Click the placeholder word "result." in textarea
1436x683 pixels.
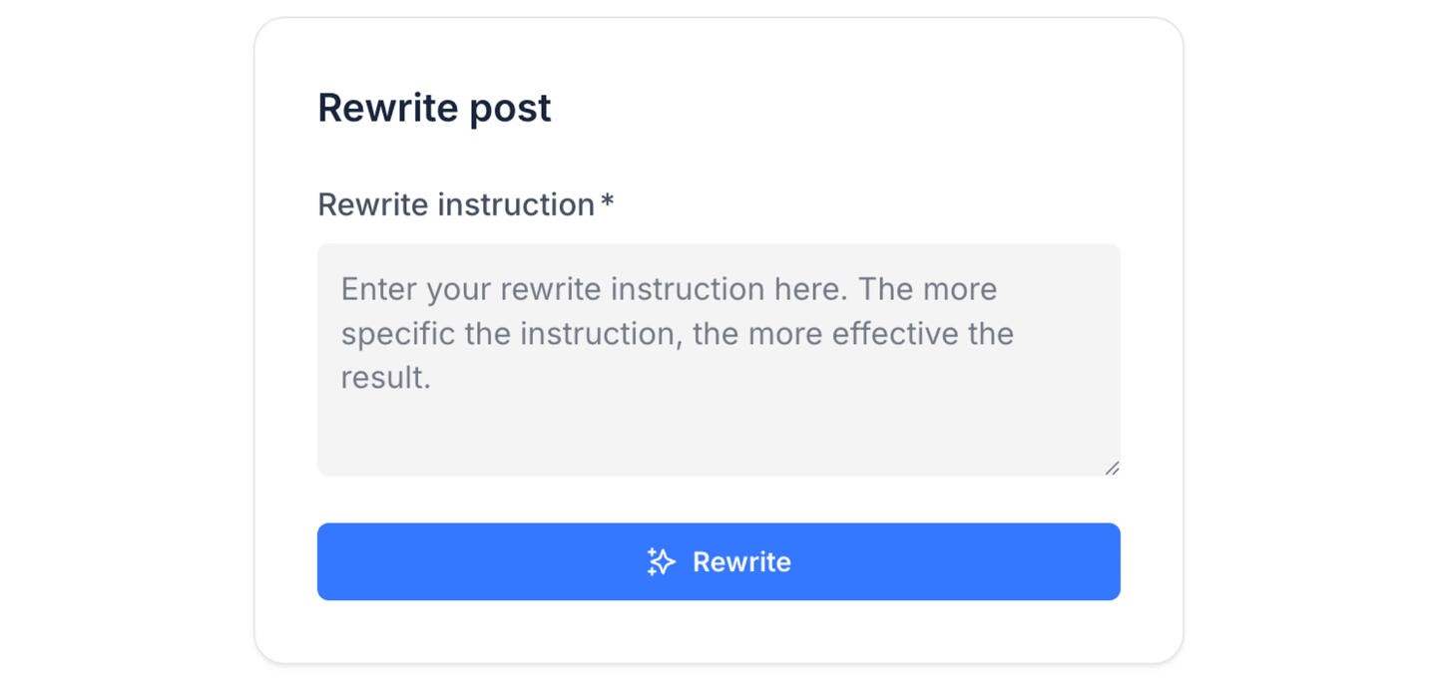[386, 378]
